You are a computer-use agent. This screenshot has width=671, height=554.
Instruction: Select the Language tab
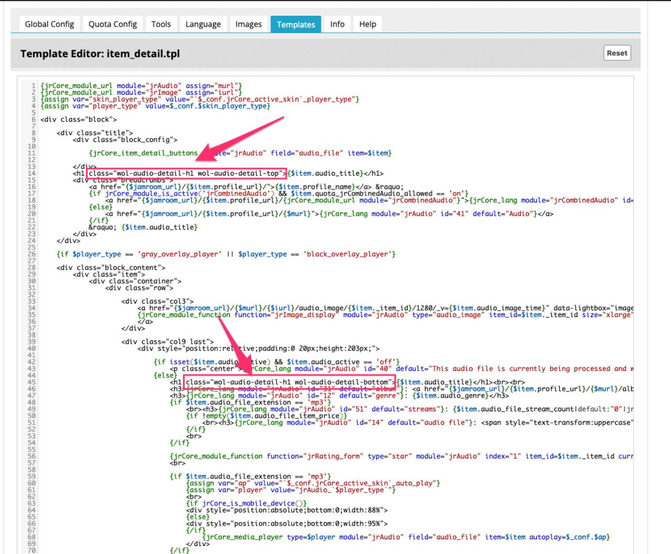point(203,24)
